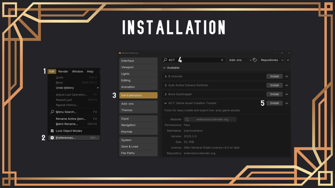Select Menu Search entry
The width and height of the screenshot is (335, 188).
74,112
